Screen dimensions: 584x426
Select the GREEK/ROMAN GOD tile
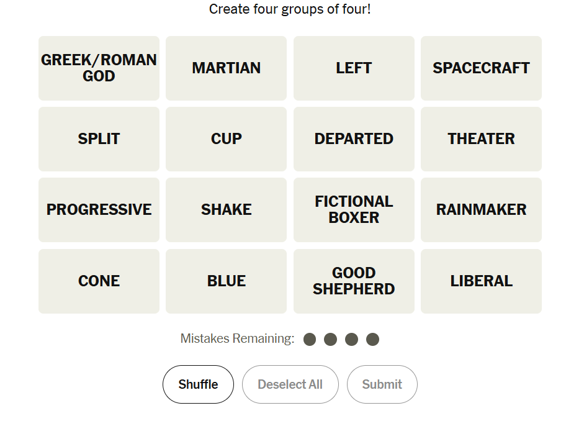coord(99,68)
